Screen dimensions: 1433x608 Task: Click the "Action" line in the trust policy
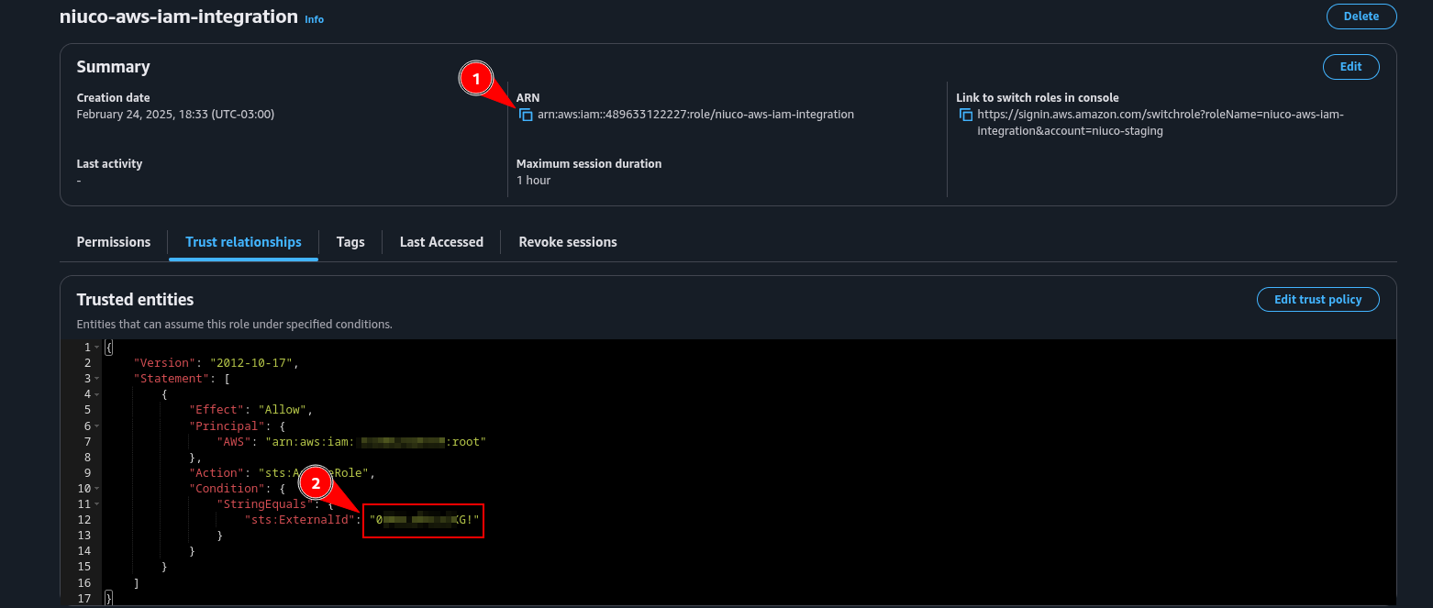282,473
